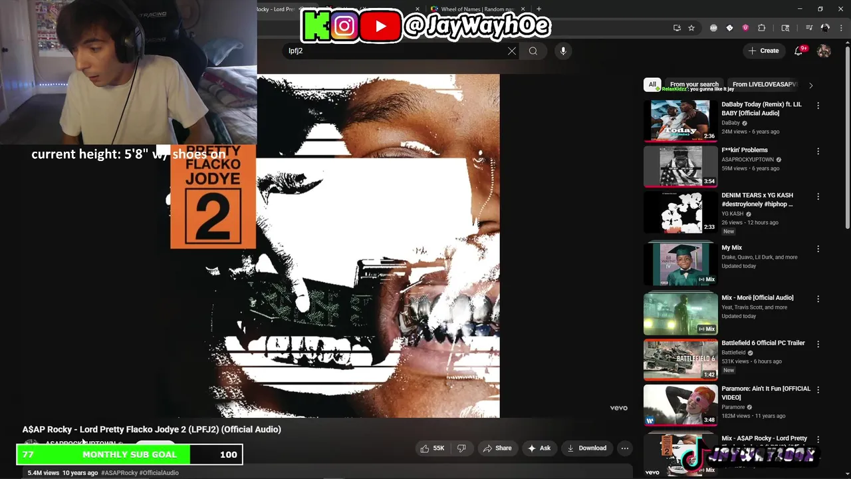Start voice search with microphone icon
Viewport: 851px width, 479px height.
[x=563, y=51]
